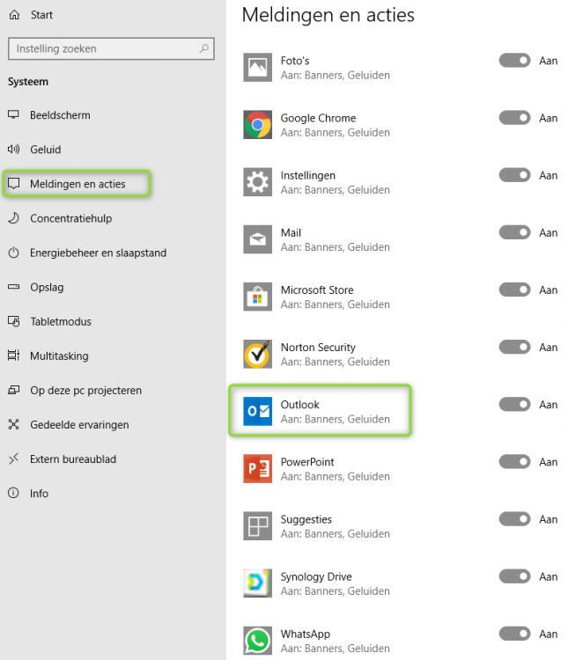Select Energiebeheer en slaapstand

(x=98, y=253)
